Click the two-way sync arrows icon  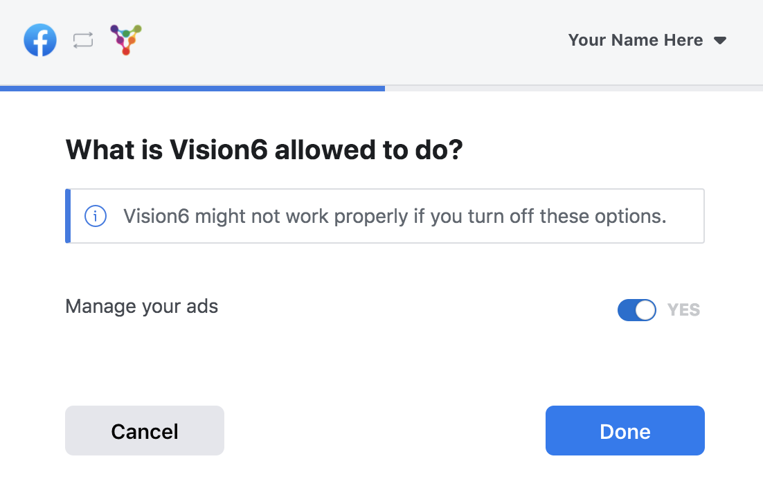tap(83, 40)
